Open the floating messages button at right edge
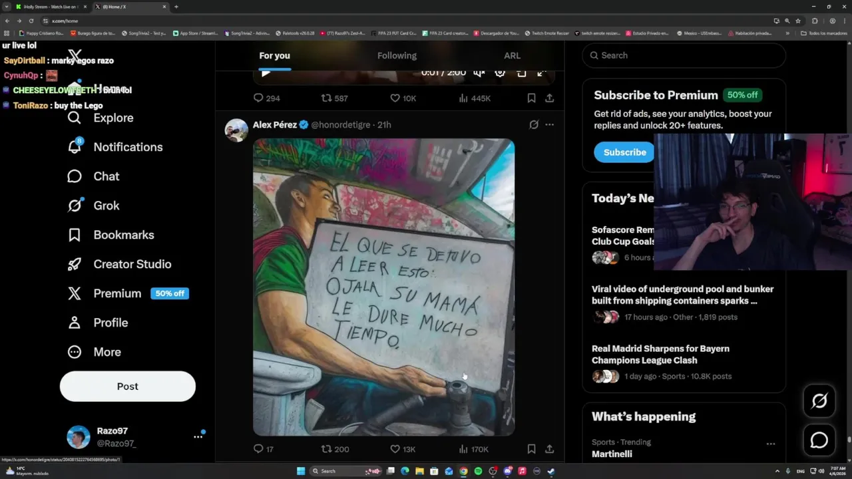This screenshot has width=852, height=479. [819, 440]
